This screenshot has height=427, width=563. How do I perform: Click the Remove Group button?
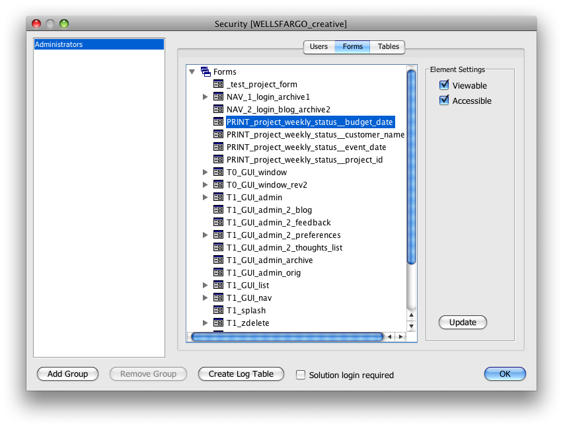(148, 374)
